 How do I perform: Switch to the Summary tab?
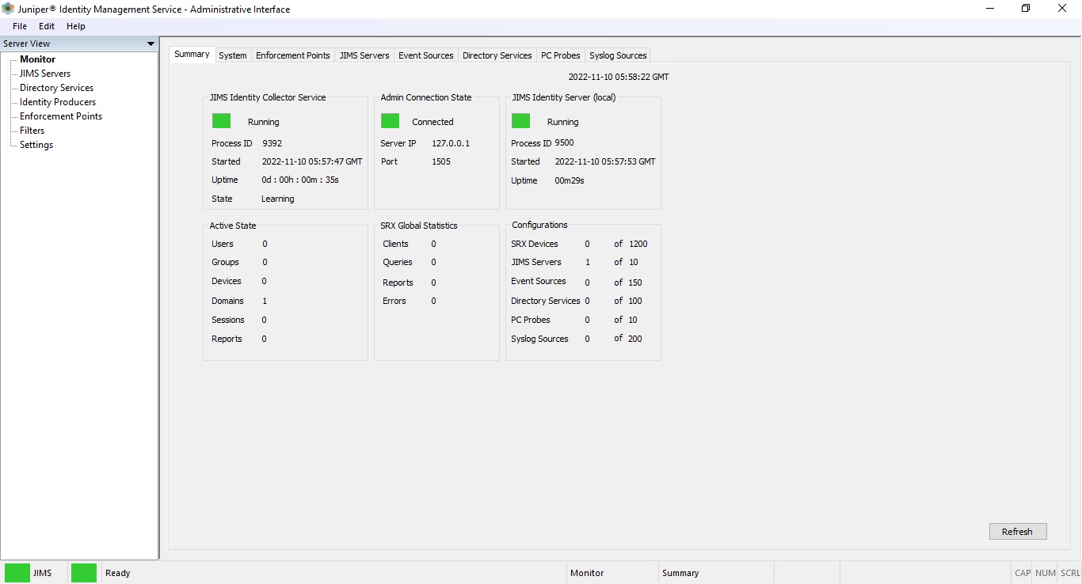(x=192, y=55)
